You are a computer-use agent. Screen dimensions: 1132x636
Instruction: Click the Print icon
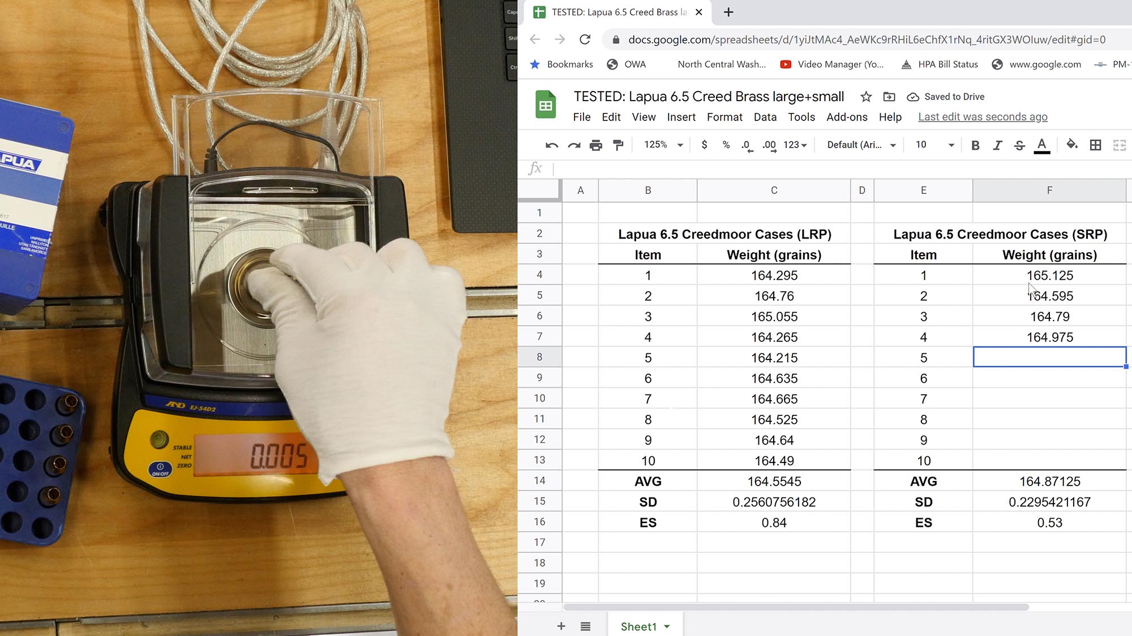click(x=595, y=145)
